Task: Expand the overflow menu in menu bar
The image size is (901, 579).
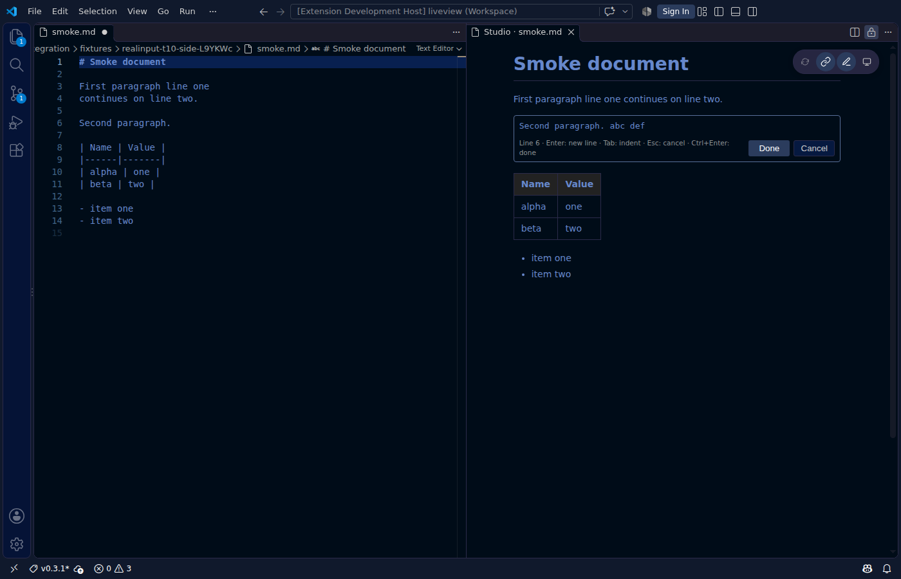Action: coord(213,12)
